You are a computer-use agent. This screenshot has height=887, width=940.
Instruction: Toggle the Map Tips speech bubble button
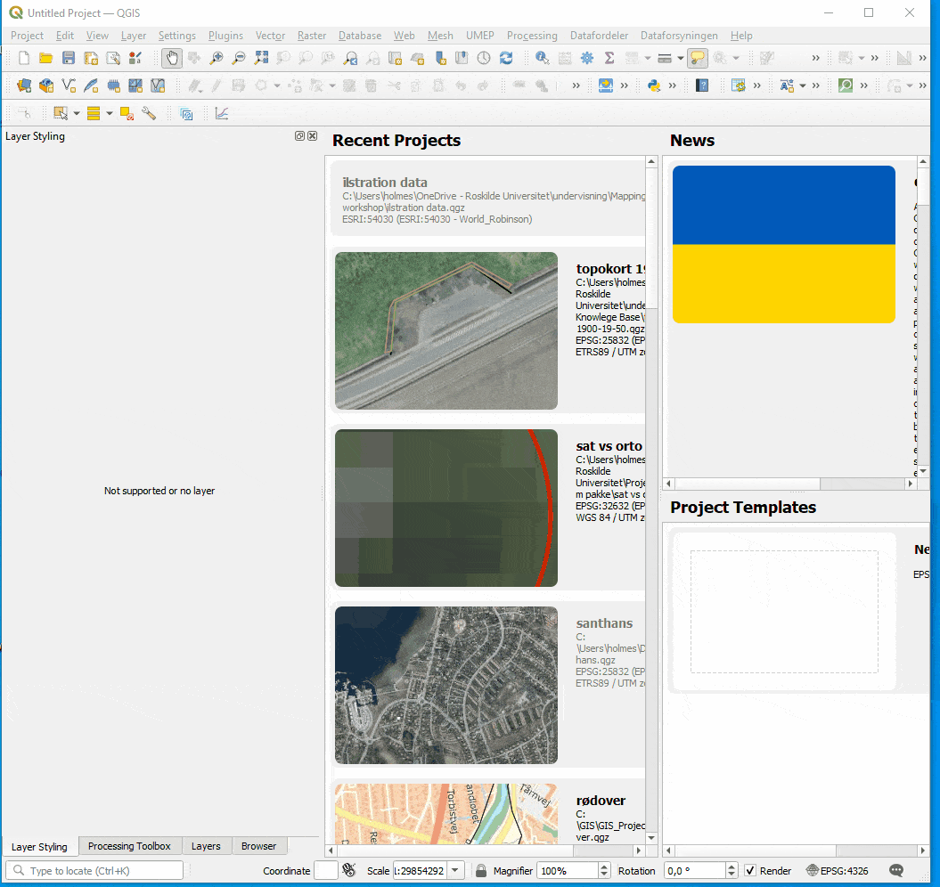[x=698, y=58]
